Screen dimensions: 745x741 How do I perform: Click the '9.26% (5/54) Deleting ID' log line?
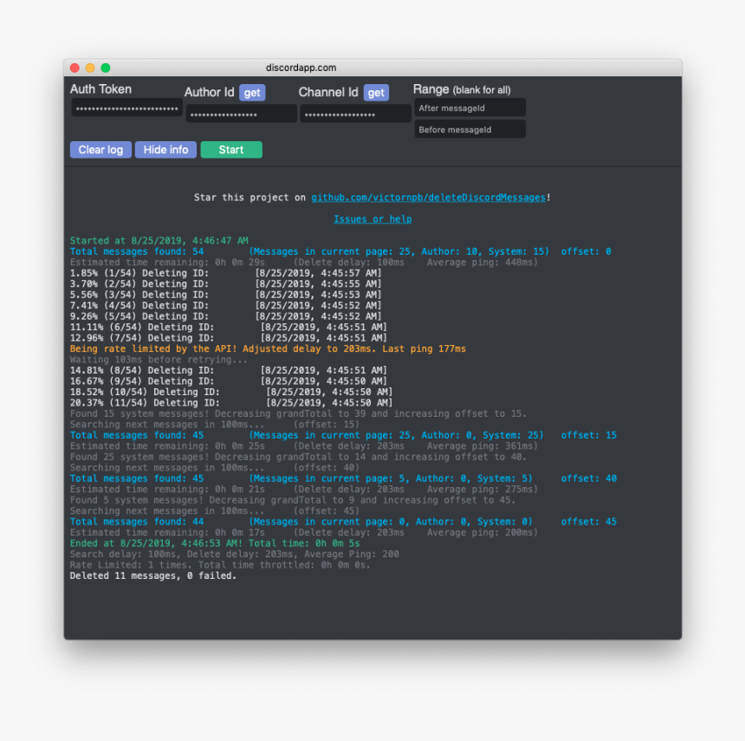[226, 316]
